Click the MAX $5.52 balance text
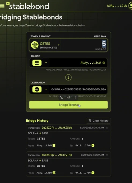 (101, 49)
